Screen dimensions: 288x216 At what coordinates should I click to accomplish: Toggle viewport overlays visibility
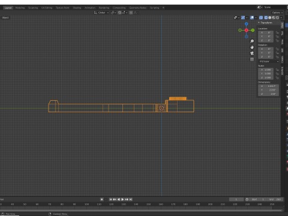point(252,17)
